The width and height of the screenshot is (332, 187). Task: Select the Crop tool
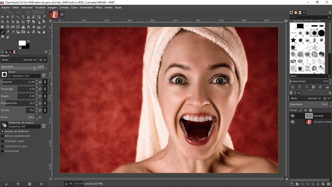click(x=23, y=22)
